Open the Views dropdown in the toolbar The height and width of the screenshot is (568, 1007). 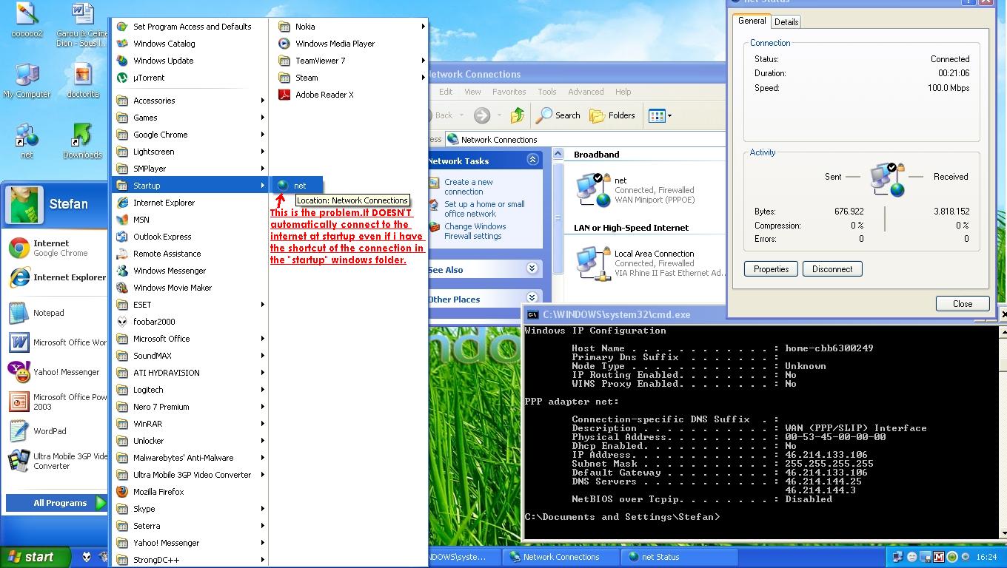[660, 115]
